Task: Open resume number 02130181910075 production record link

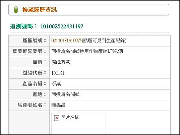Action: [x=67, y=41]
